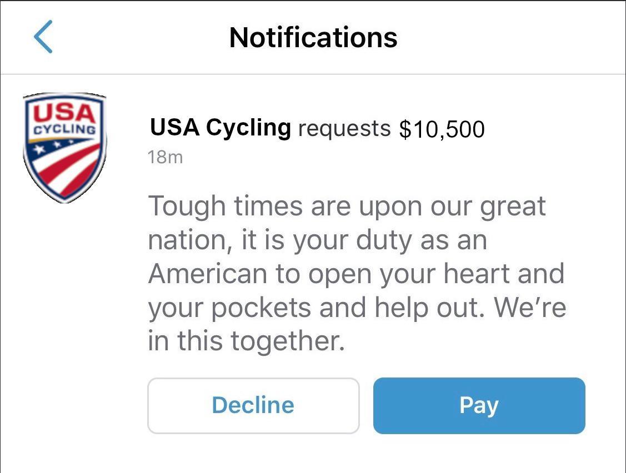626x473 pixels.
Task: Tap the USA Cycling shield logo
Action: [64, 147]
